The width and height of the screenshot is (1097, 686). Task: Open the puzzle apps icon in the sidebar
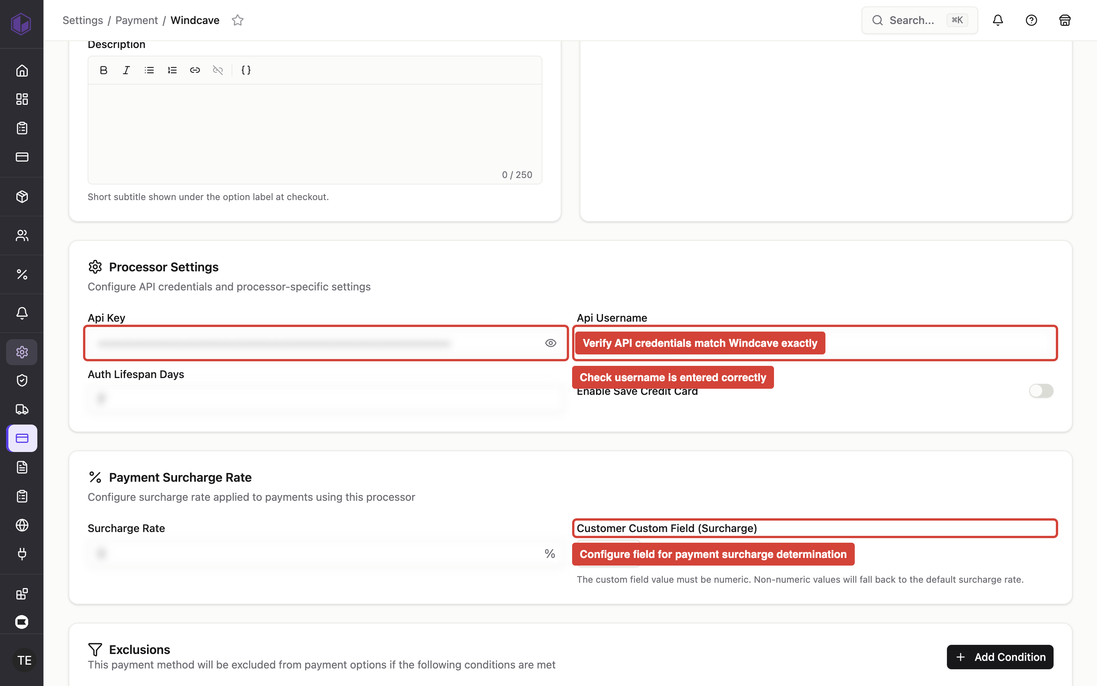22,593
